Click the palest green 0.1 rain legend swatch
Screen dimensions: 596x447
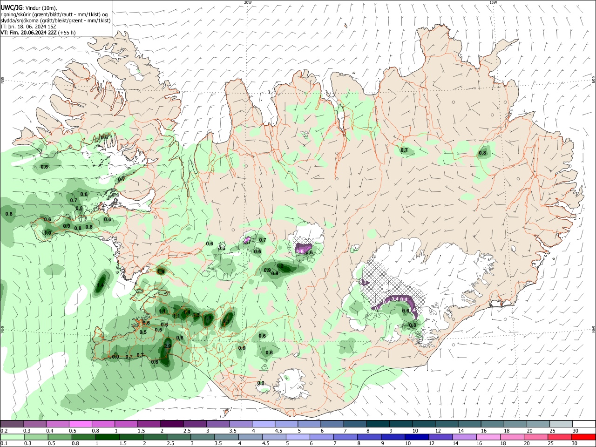(x=12, y=437)
